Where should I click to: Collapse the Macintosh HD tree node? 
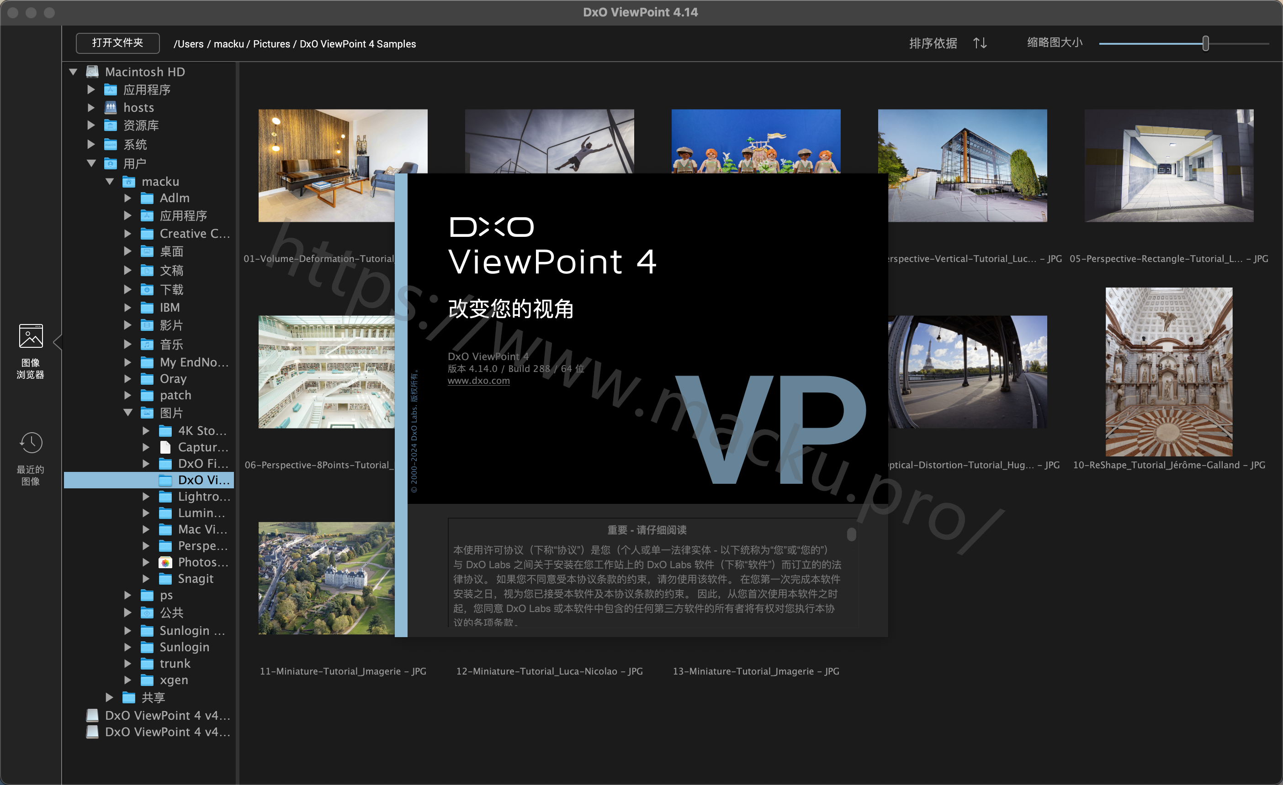coord(74,72)
